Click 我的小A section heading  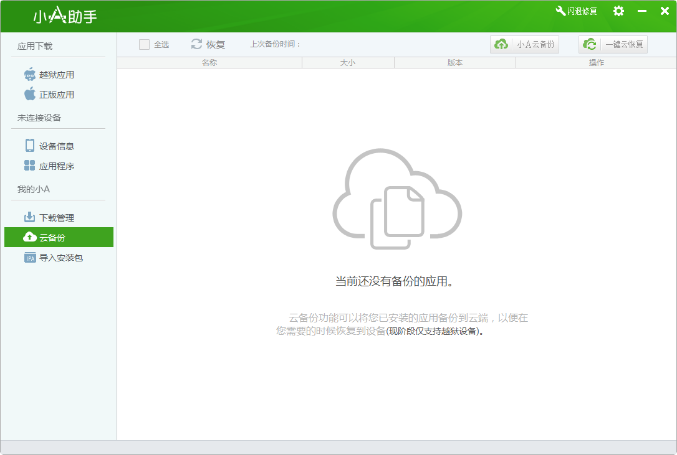34,189
